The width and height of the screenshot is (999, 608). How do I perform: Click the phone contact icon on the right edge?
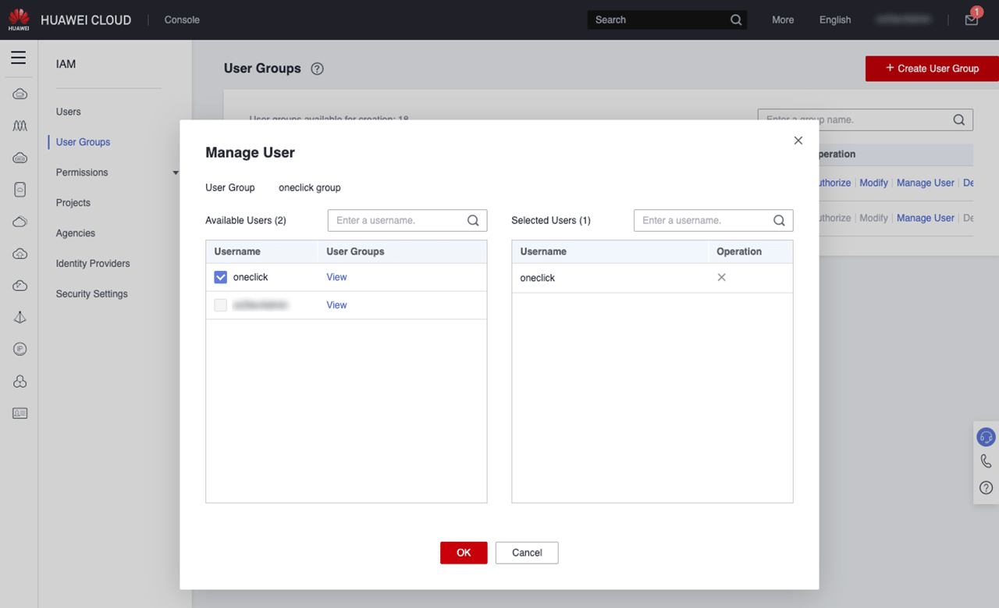click(987, 462)
